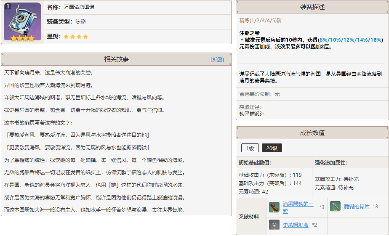Viewport: 389px width, 236px height.
Task: Click the 成长数值 panel header
Action: click(x=312, y=133)
